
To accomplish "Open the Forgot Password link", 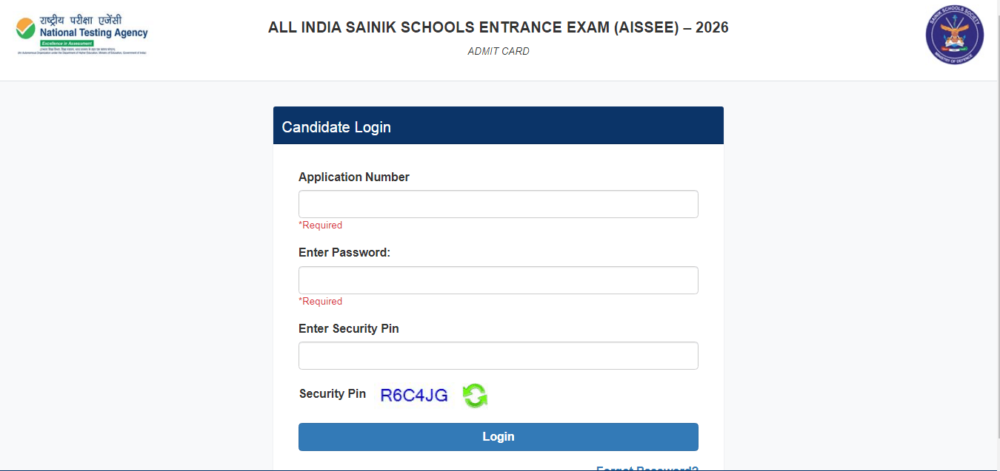I will (x=647, y=468).
